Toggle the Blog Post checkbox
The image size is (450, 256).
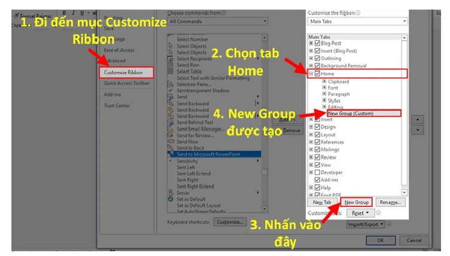click(317, 43)
